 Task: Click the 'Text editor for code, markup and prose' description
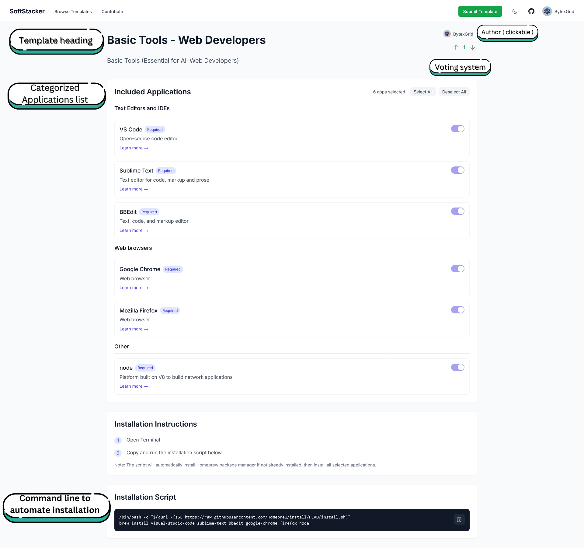click(164, 180)
